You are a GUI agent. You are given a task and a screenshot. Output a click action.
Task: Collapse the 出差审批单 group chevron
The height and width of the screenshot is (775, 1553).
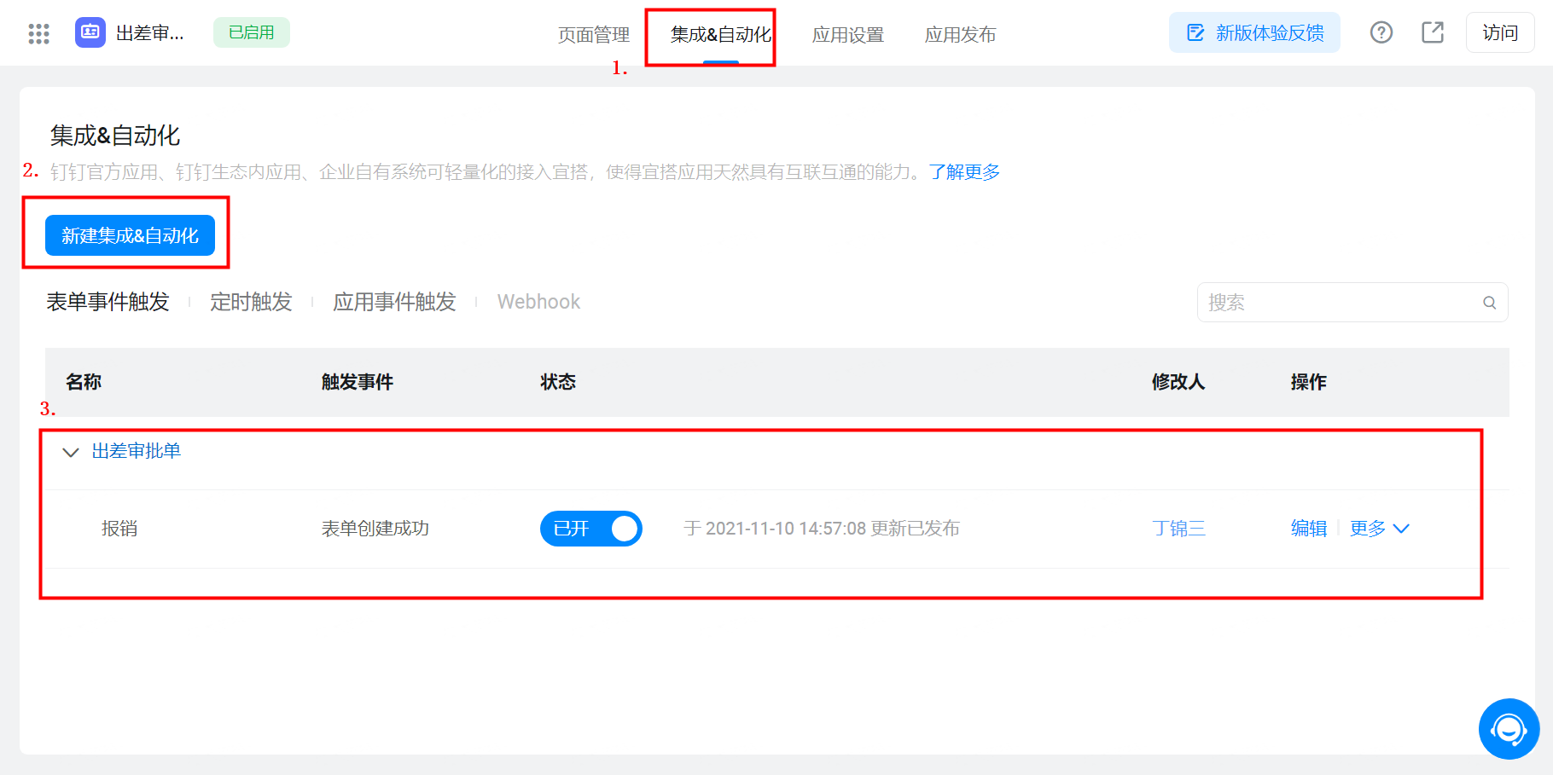71,452
